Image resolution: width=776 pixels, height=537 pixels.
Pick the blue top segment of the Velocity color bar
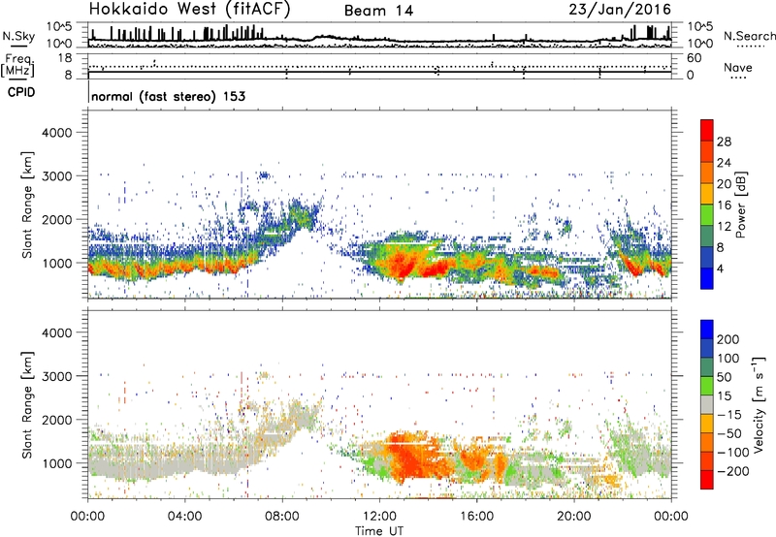coord(707,330)
